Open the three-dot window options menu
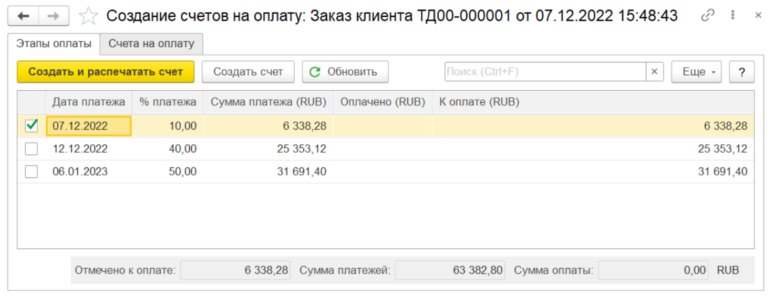Image resolution: width=774 pixels, height=297 pixels. pyautogui.click(x=733, y=16)
